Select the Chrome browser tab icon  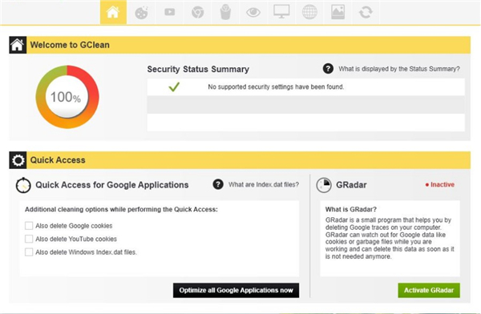click(197, 12)
